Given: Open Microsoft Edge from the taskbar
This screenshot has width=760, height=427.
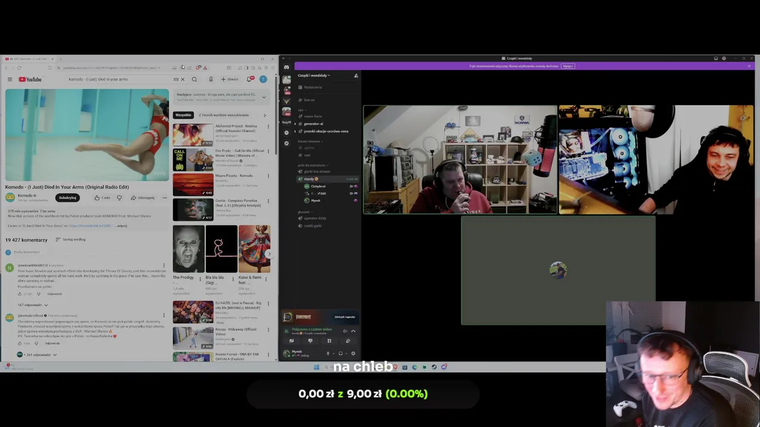Looking at the screenshot, I should point(414,367).
